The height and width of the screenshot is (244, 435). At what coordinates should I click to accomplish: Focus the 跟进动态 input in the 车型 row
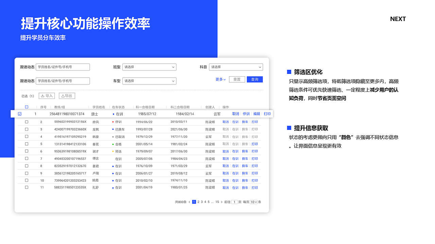pos(63,81)
